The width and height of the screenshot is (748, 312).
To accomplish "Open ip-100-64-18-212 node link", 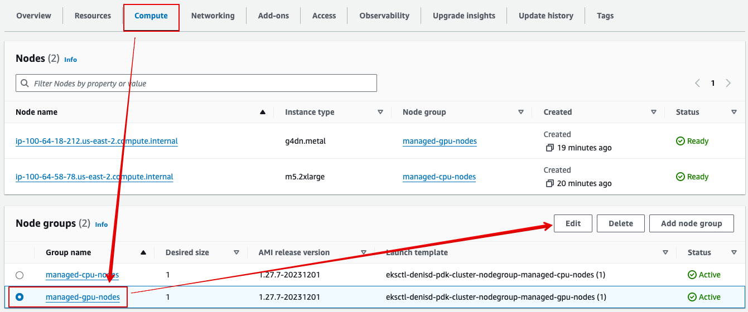I will (96, 141).
